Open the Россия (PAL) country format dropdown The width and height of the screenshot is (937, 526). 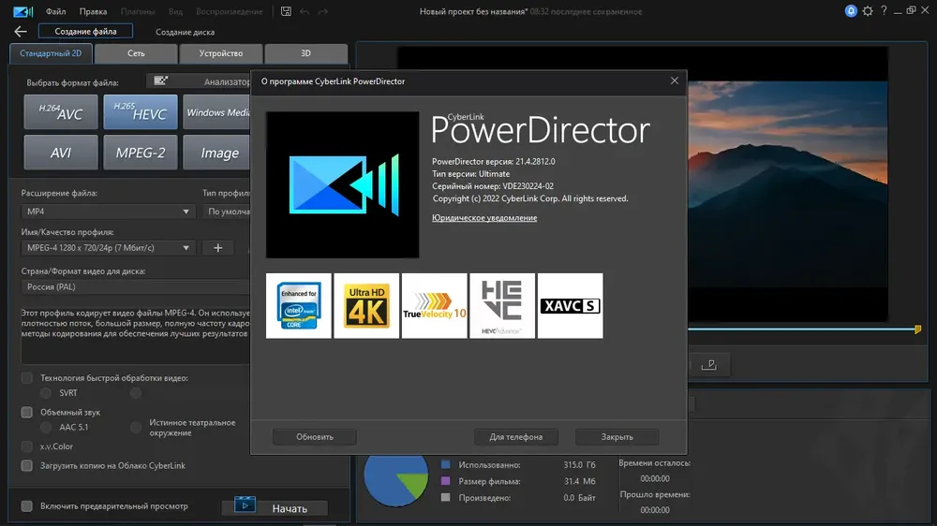click(136, 286)
